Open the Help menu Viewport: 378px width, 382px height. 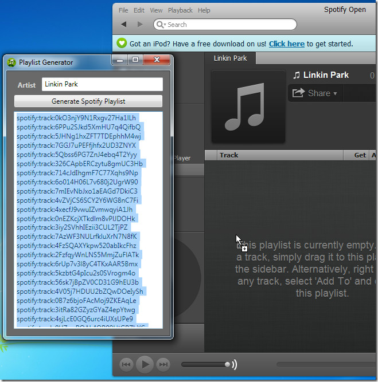coord(204,10)
